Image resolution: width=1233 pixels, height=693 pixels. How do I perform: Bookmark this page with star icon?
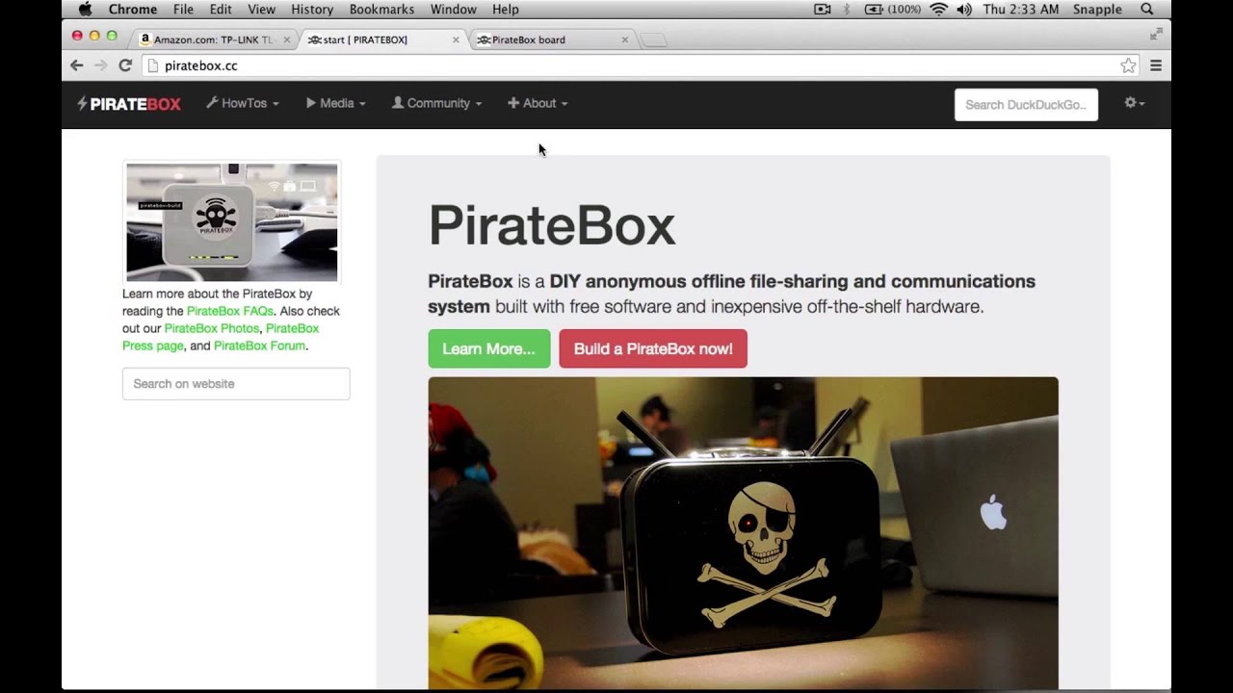coord(1128,65)
